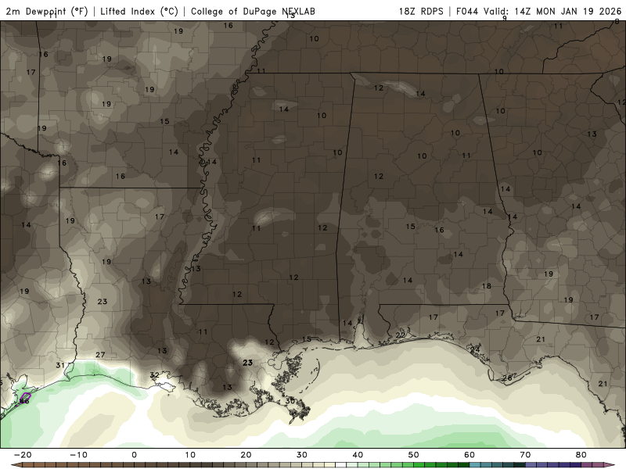
Task: Click the '60' color scale label
Action: point(469,455)
